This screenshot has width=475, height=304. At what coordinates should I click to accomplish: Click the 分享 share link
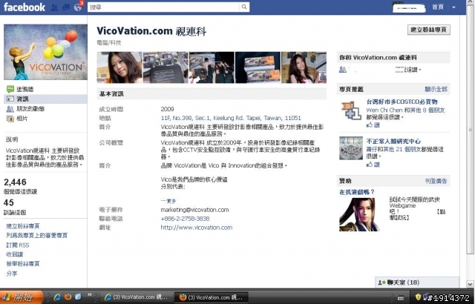point(12,274)
